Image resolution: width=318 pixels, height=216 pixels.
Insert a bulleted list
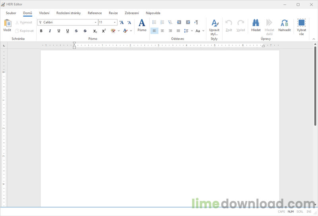tap(154, 22)
